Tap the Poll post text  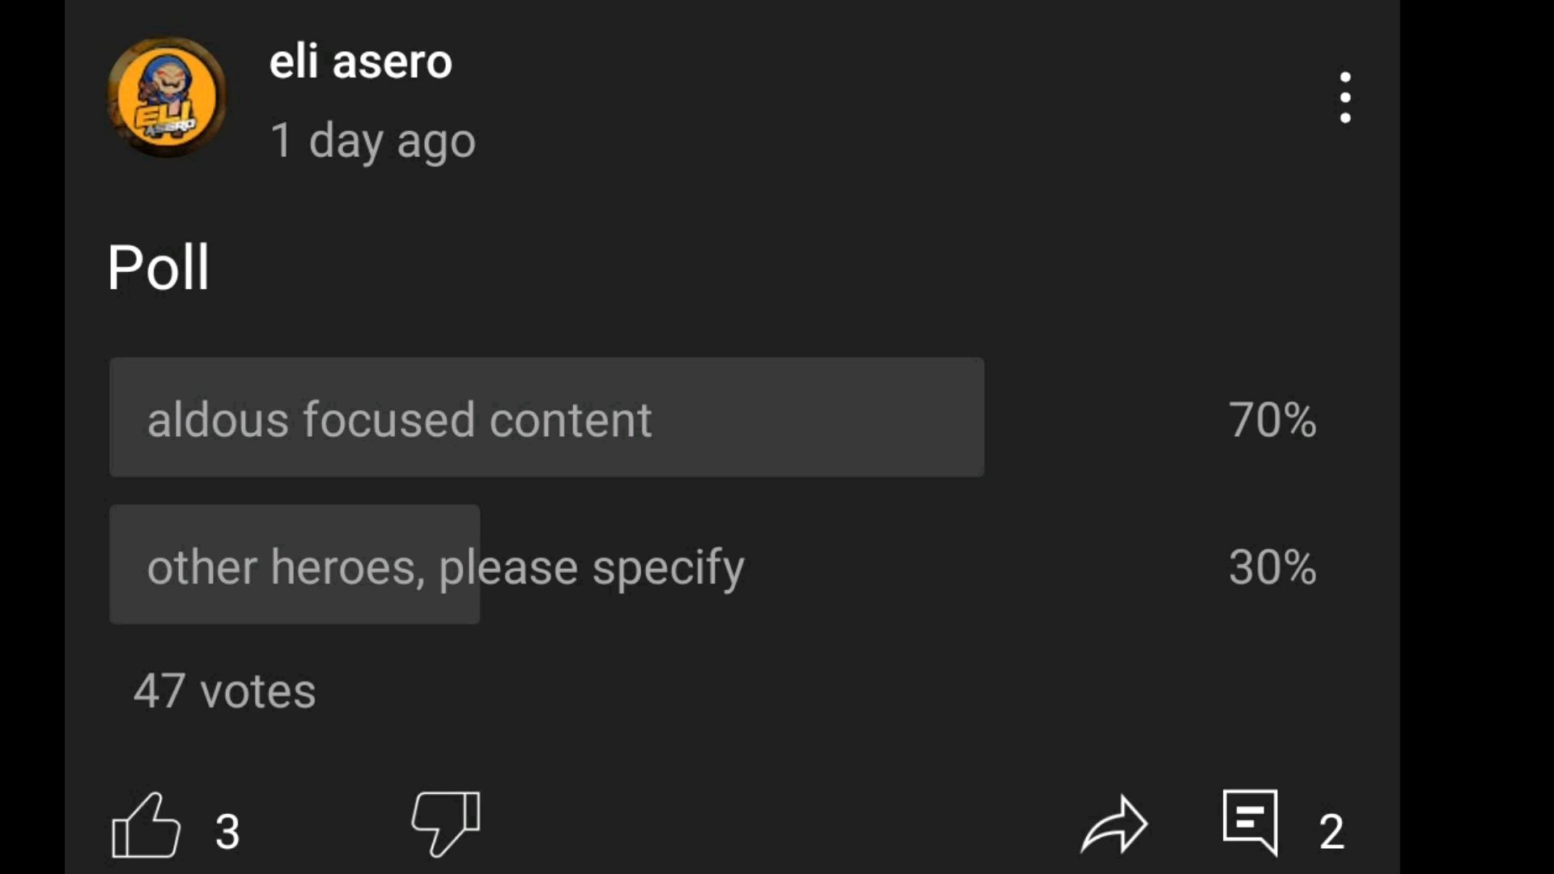pos(159,267)
